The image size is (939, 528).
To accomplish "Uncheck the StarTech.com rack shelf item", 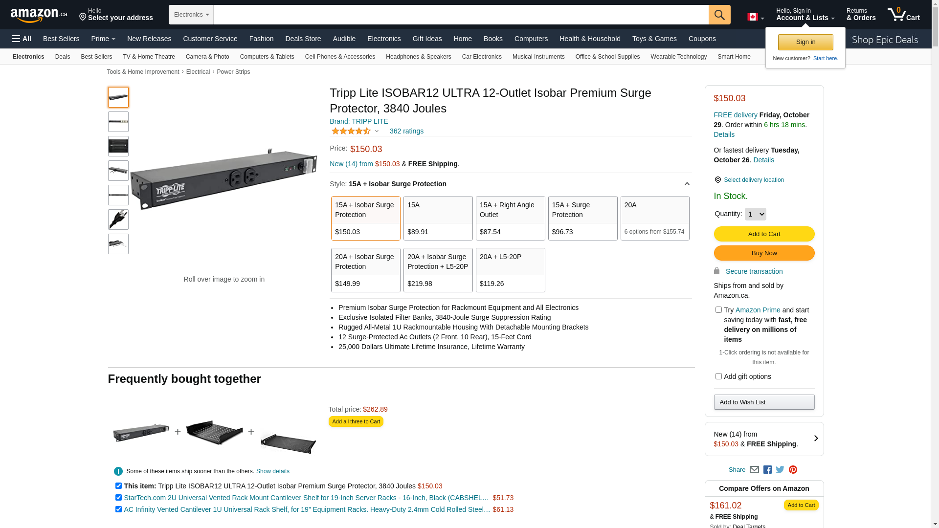I will point(118,498).
